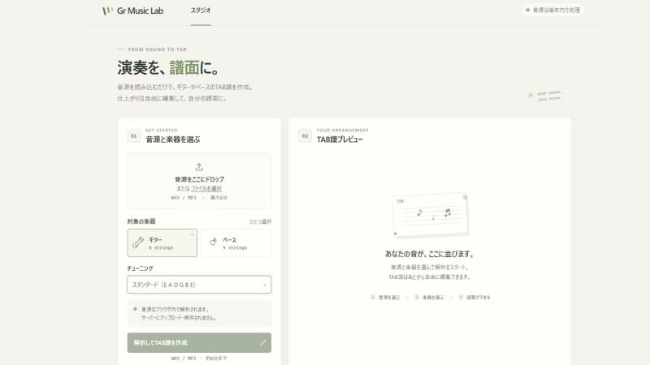Click the 01 step badge
Screen dimensions: 650x365
[134, 135]
